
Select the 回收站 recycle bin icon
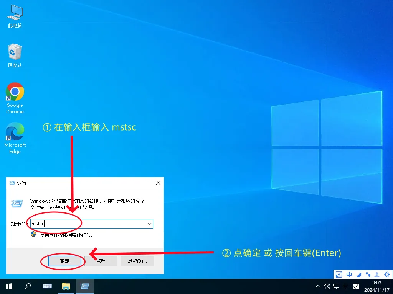(15, 52)
